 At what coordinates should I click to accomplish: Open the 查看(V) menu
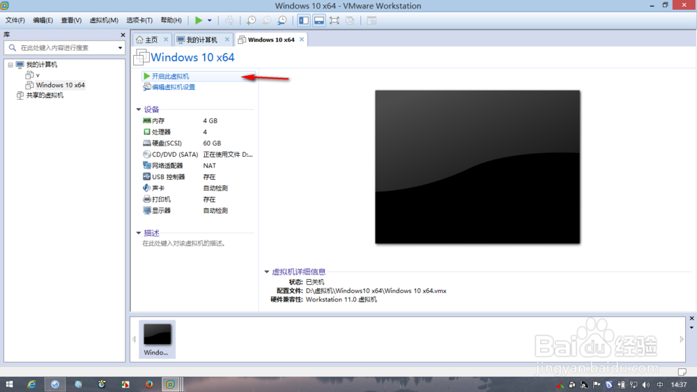[x=71, y=20]
